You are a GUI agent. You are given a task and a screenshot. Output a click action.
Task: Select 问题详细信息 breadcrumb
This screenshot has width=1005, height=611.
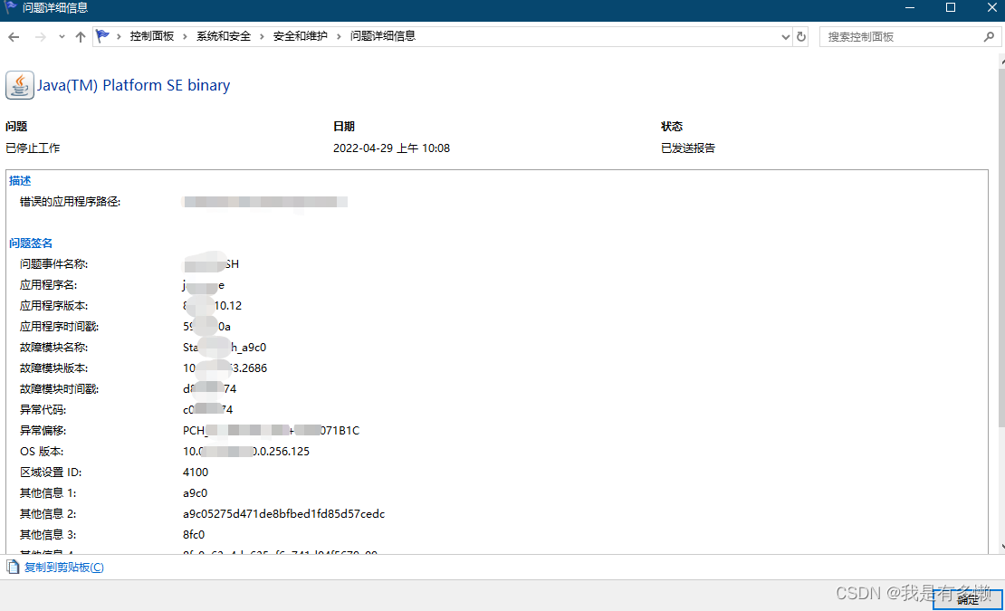coord(383,36)
